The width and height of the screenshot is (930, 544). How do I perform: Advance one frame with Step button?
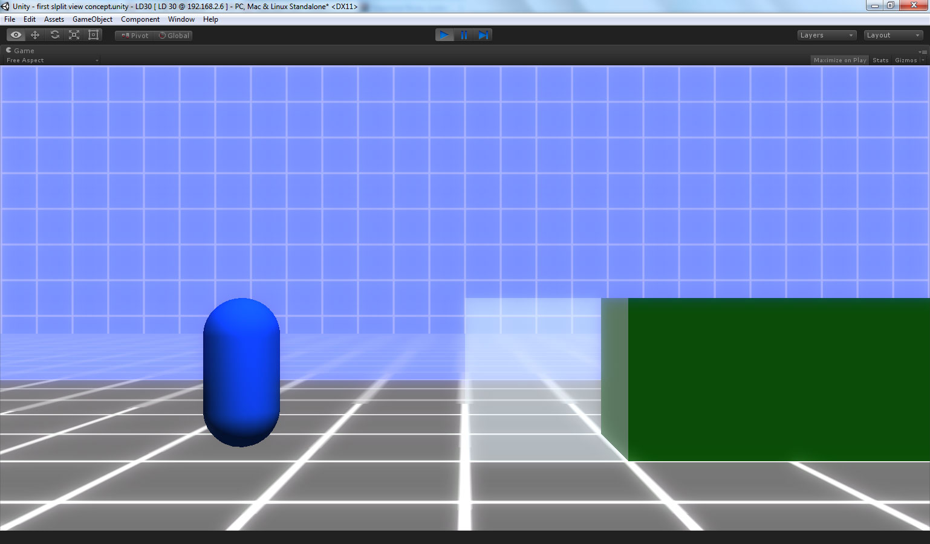pyautogui.click(x=483, y=35)
